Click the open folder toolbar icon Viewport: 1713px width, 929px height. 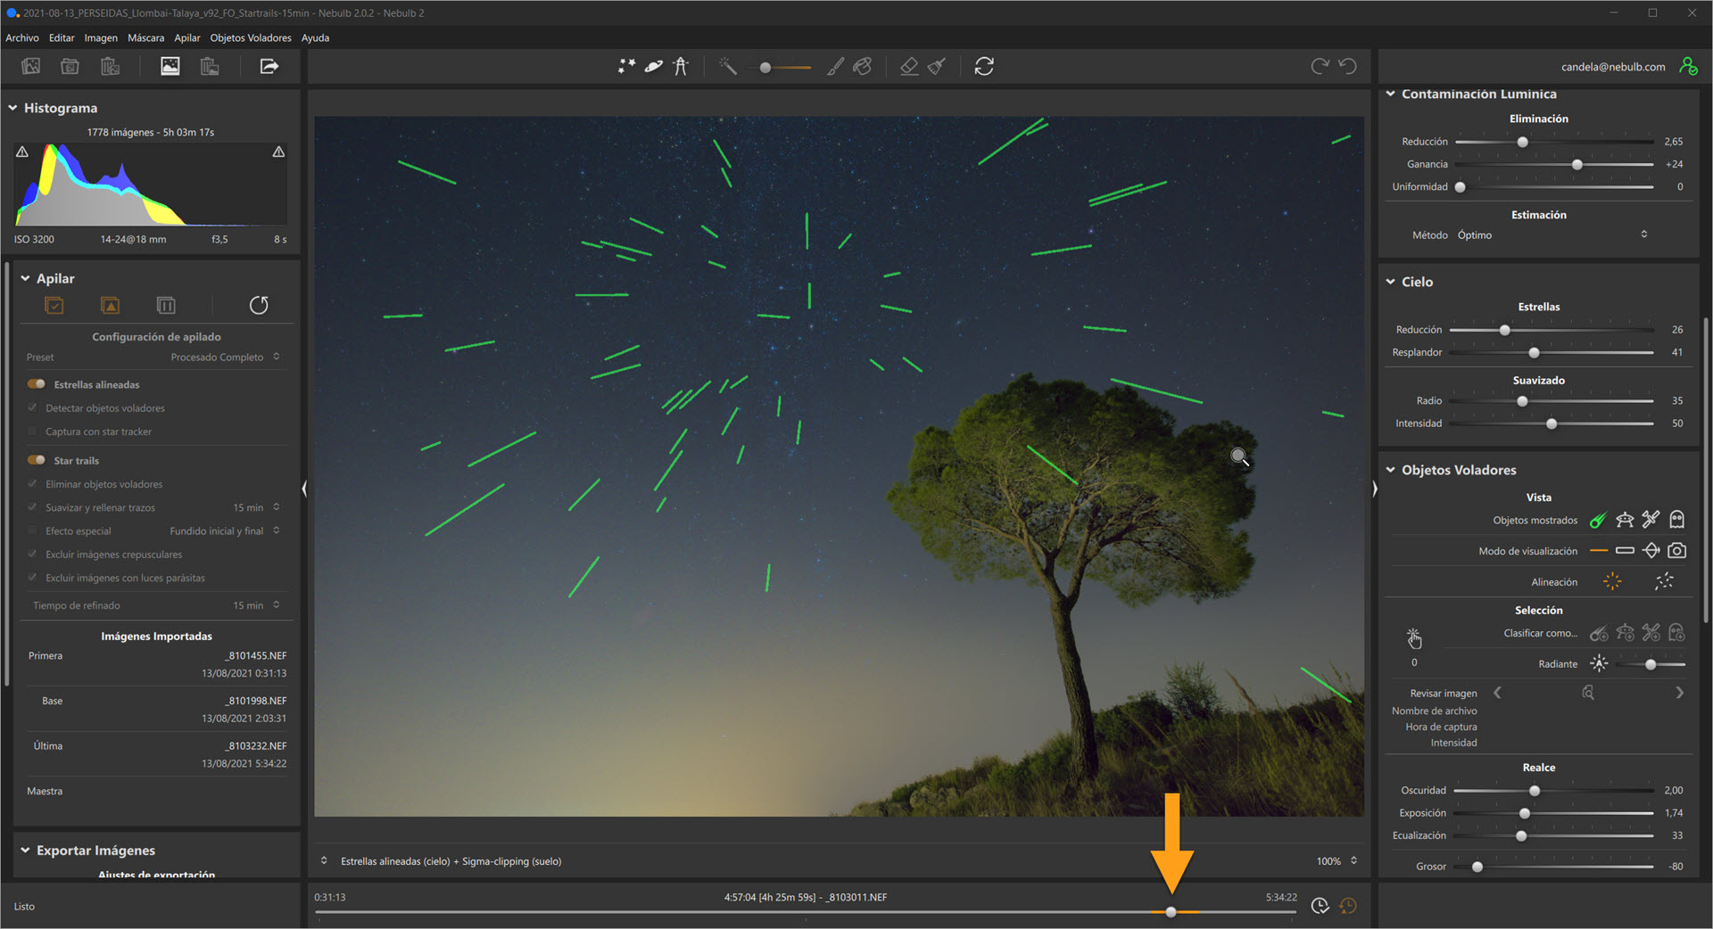70,66
